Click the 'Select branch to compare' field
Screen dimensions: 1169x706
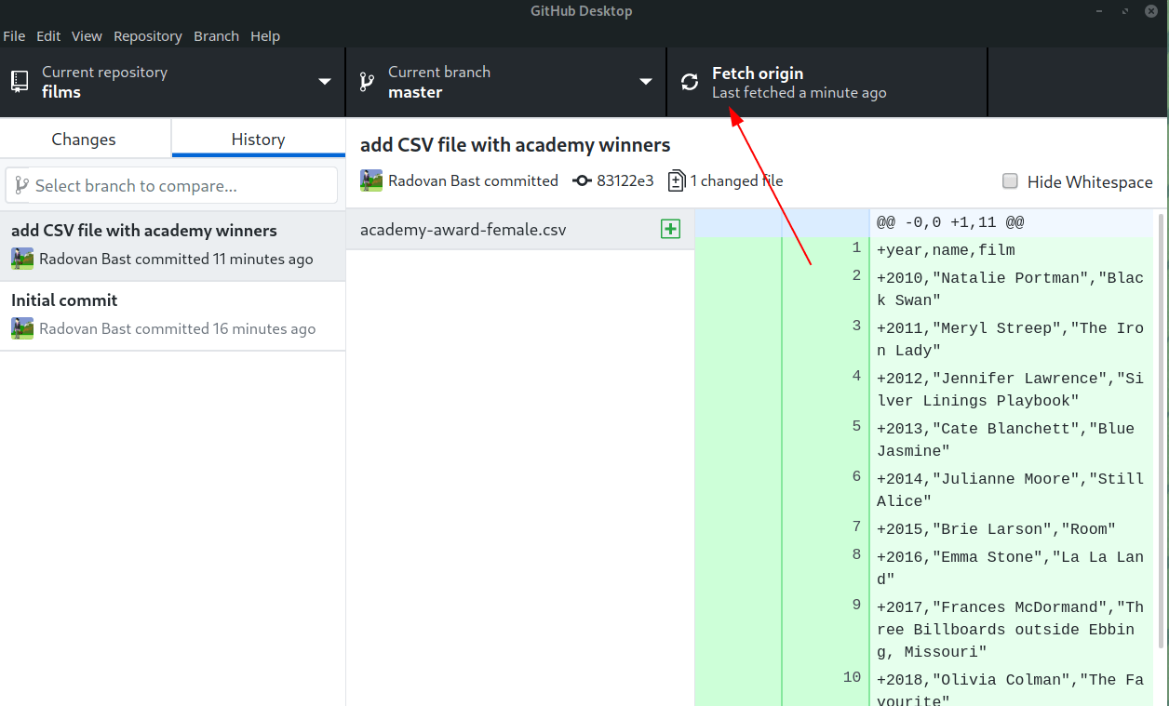pos(171,185)
